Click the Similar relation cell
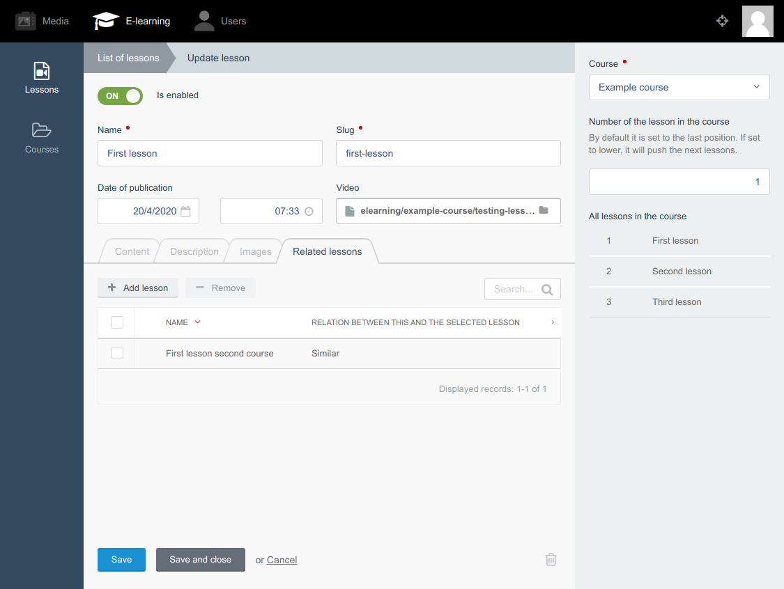This screenshot has width=784, height=589. pos(325,353)
